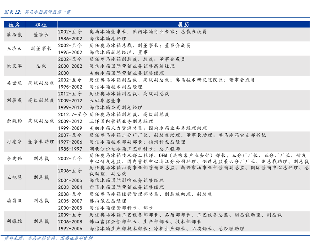Click the name cell 姚友军
Image resolution: width=310 pixels, height=250 pixels.
tap(14, 66)
